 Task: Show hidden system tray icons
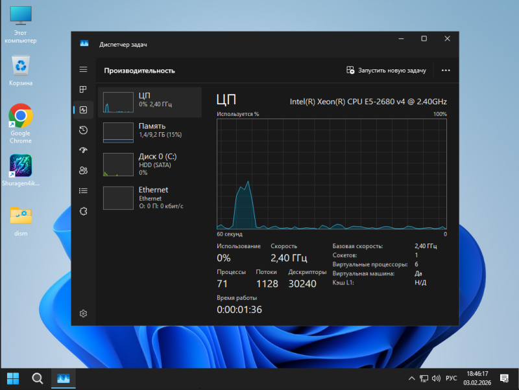pos(411,378)
